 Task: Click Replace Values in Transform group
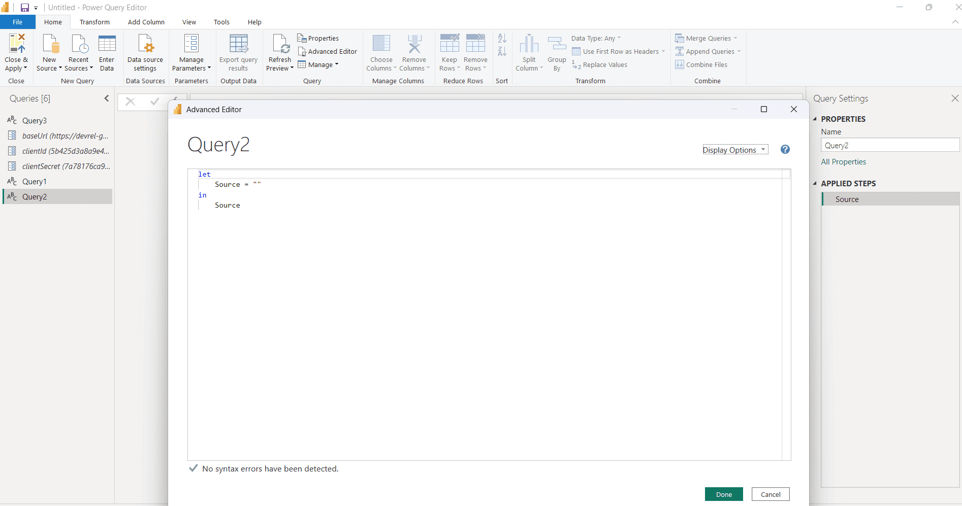point(599,64)
